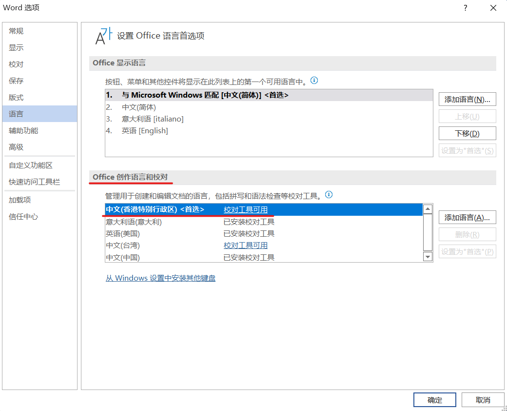Viewport: 507px width, 411px height.
Task: Click the info icon near 校对工具 description
Action: pyautogui.click(x=329, y=195)
